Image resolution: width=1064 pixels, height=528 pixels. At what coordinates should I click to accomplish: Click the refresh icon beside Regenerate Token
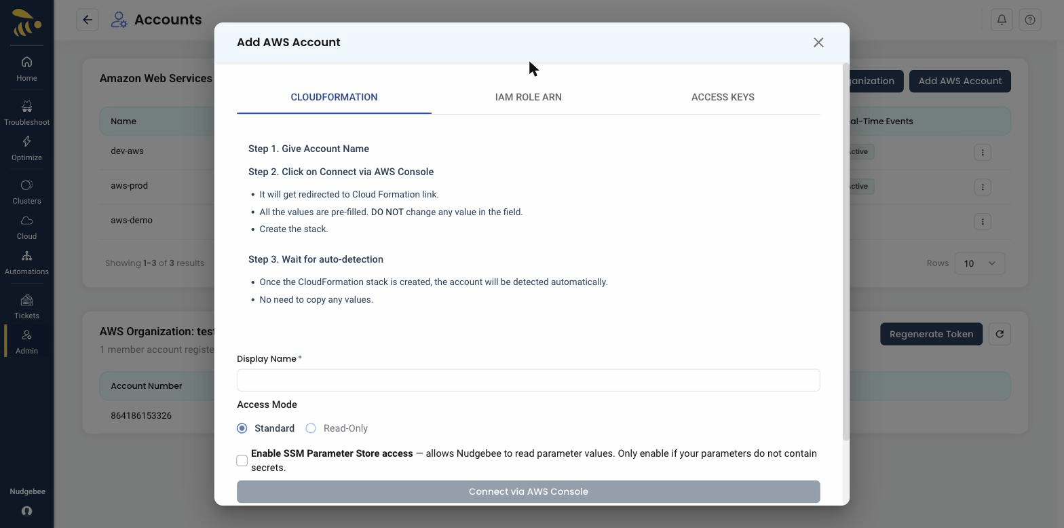[x=1000, y=334]
